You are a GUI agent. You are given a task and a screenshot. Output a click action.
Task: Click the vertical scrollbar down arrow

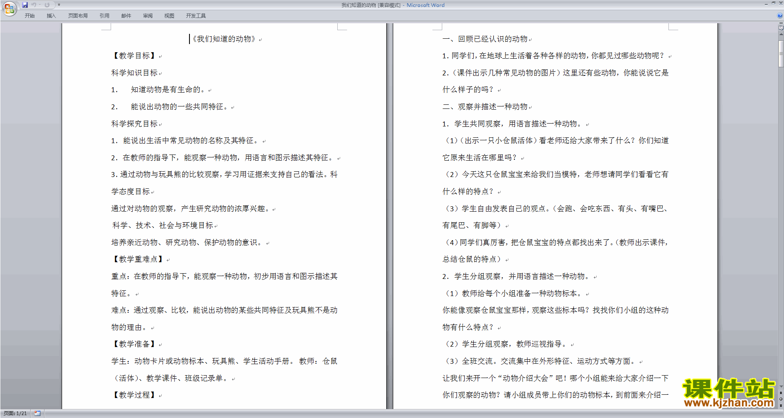click(781, 387)
